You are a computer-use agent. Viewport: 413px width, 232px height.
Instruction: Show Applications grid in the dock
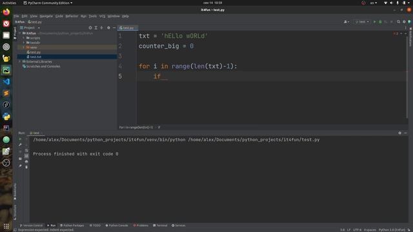pyautogui.click(x=6, y=226)
